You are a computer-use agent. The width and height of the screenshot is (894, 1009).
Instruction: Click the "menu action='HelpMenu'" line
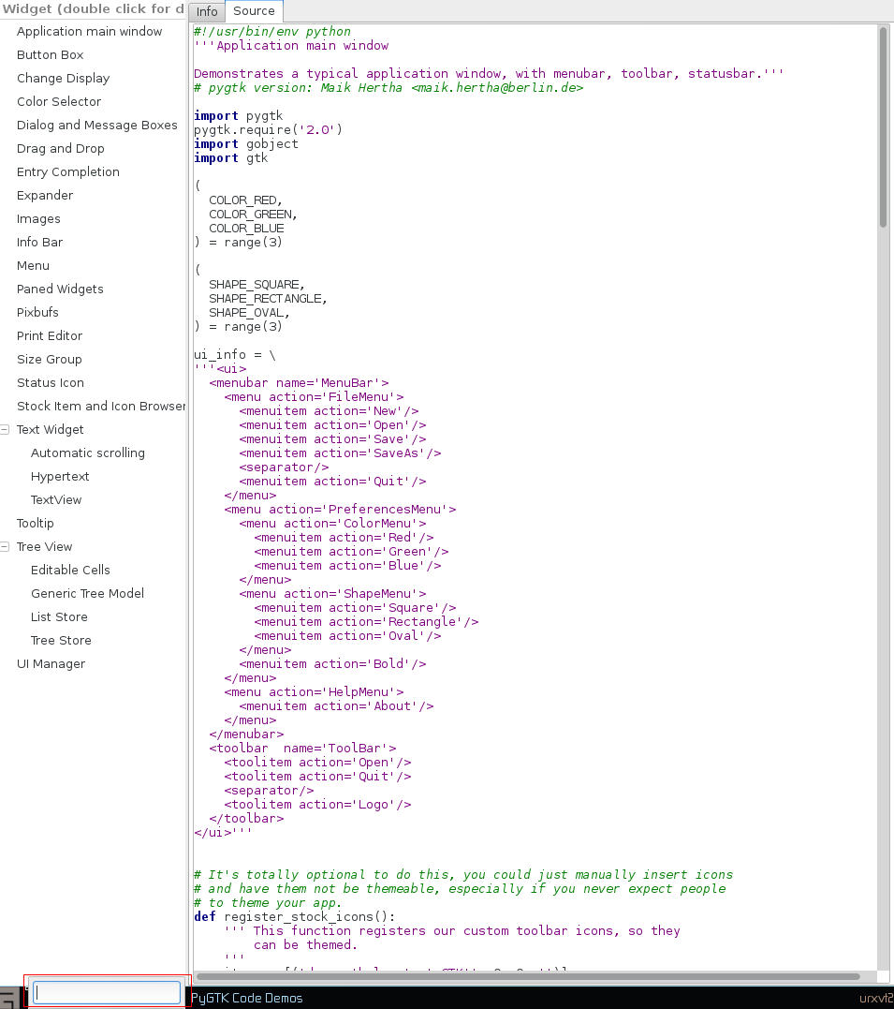[x=314, y=691]
